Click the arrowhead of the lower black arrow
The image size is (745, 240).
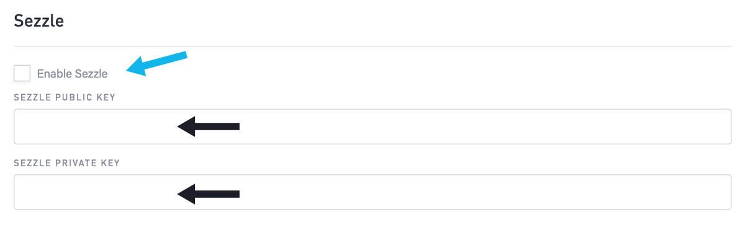coord(186,194)
